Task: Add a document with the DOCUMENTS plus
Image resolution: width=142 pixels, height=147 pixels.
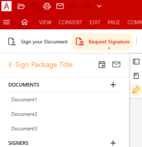Action: (x=113, y=85)
